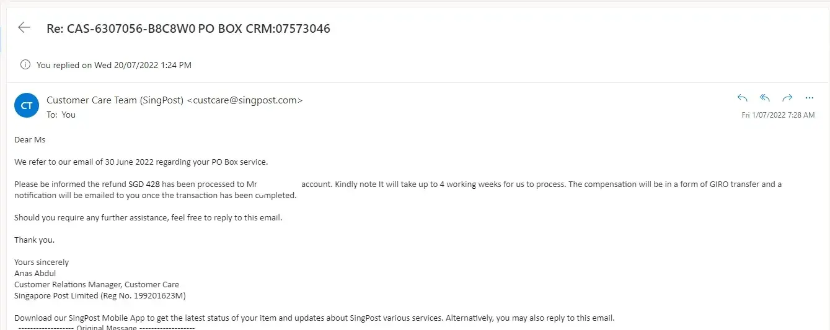Click the timestamp Fri 1/07/2022 7:28 AM

(x=778, y=115)
